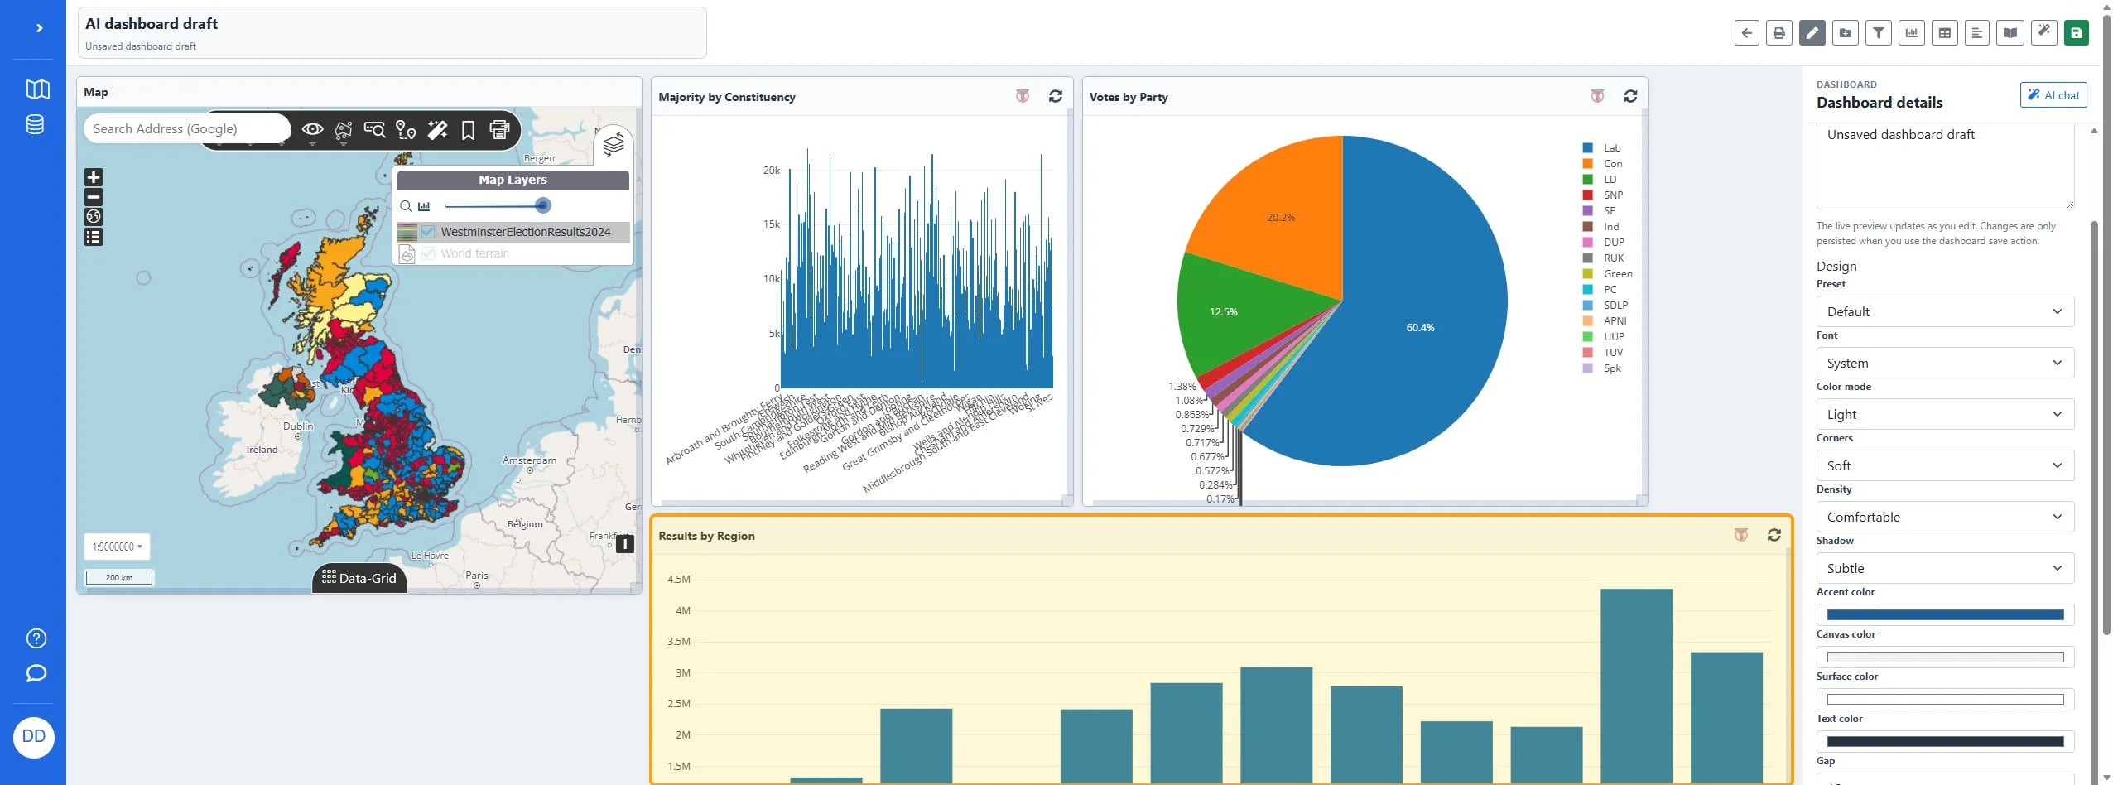Open the DD user profile avatar

34,737
